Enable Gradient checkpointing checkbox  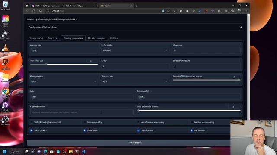coord(192,122)
